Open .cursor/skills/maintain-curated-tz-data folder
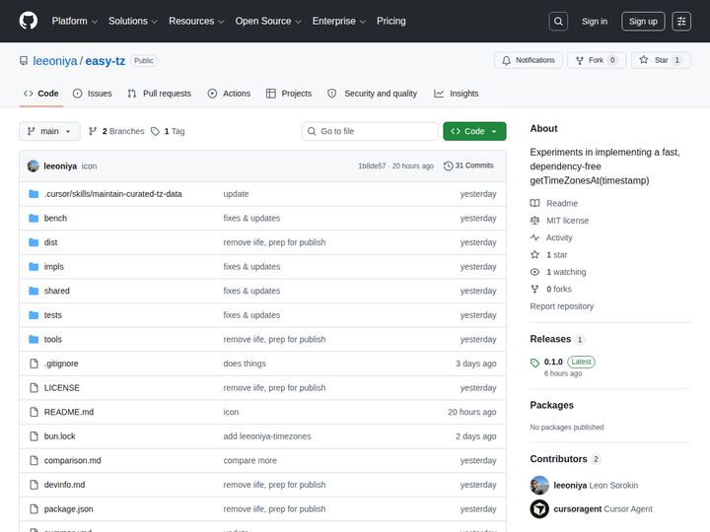Viewport: 710px width, 532px height. 112,194
